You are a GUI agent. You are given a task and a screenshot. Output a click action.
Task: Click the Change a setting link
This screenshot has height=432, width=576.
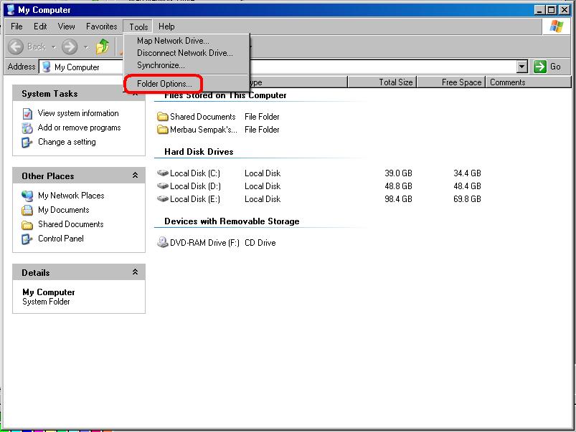coord(67,142)
